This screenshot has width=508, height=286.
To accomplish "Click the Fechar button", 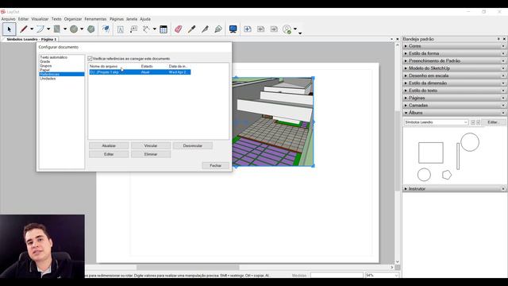I will pyautogui.click(x=215, y=166).
